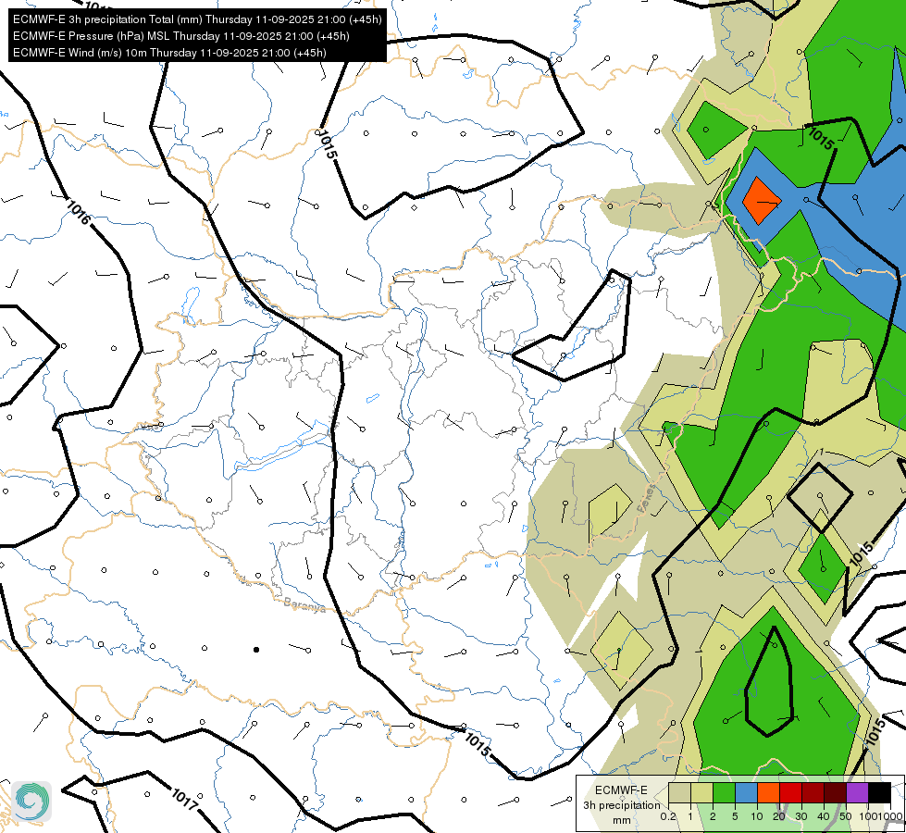Choose the dark red 30–40 mm legend swatch

813,792
